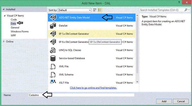Click the Cancel button
Screen dimensions: 192x106
pos(181,101)
